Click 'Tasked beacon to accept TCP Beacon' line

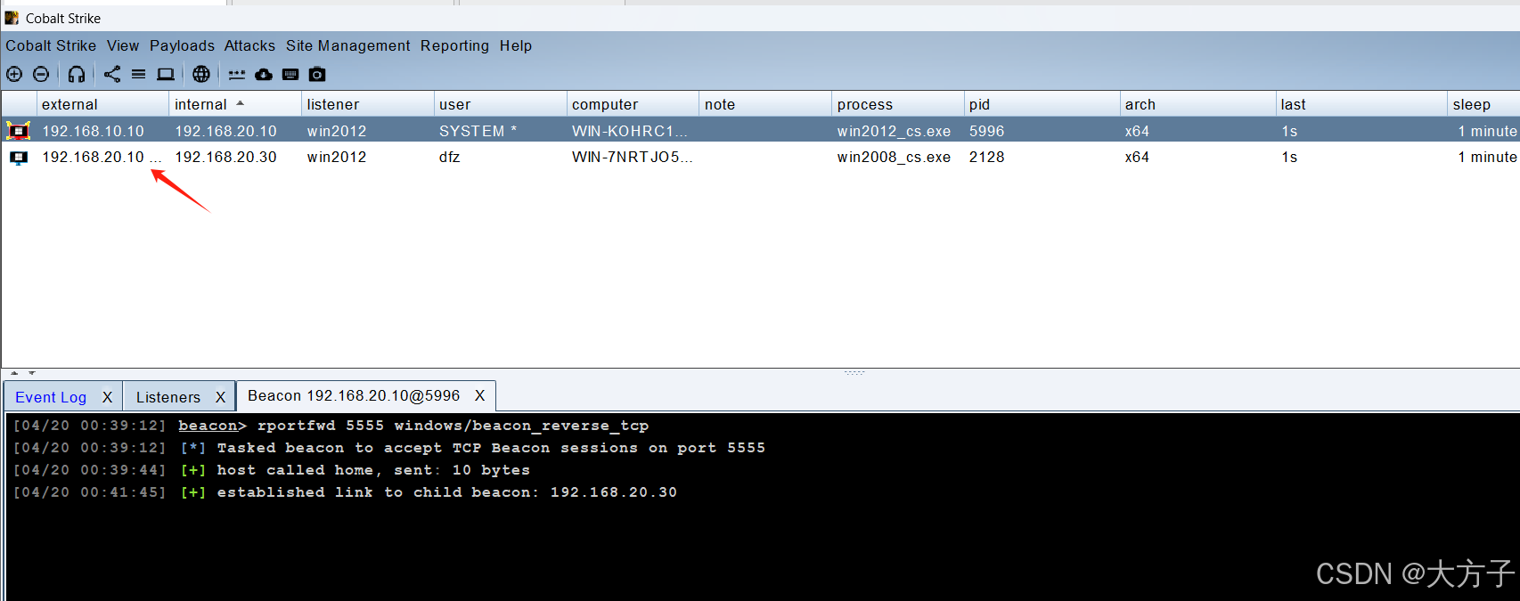click(388, 448)
